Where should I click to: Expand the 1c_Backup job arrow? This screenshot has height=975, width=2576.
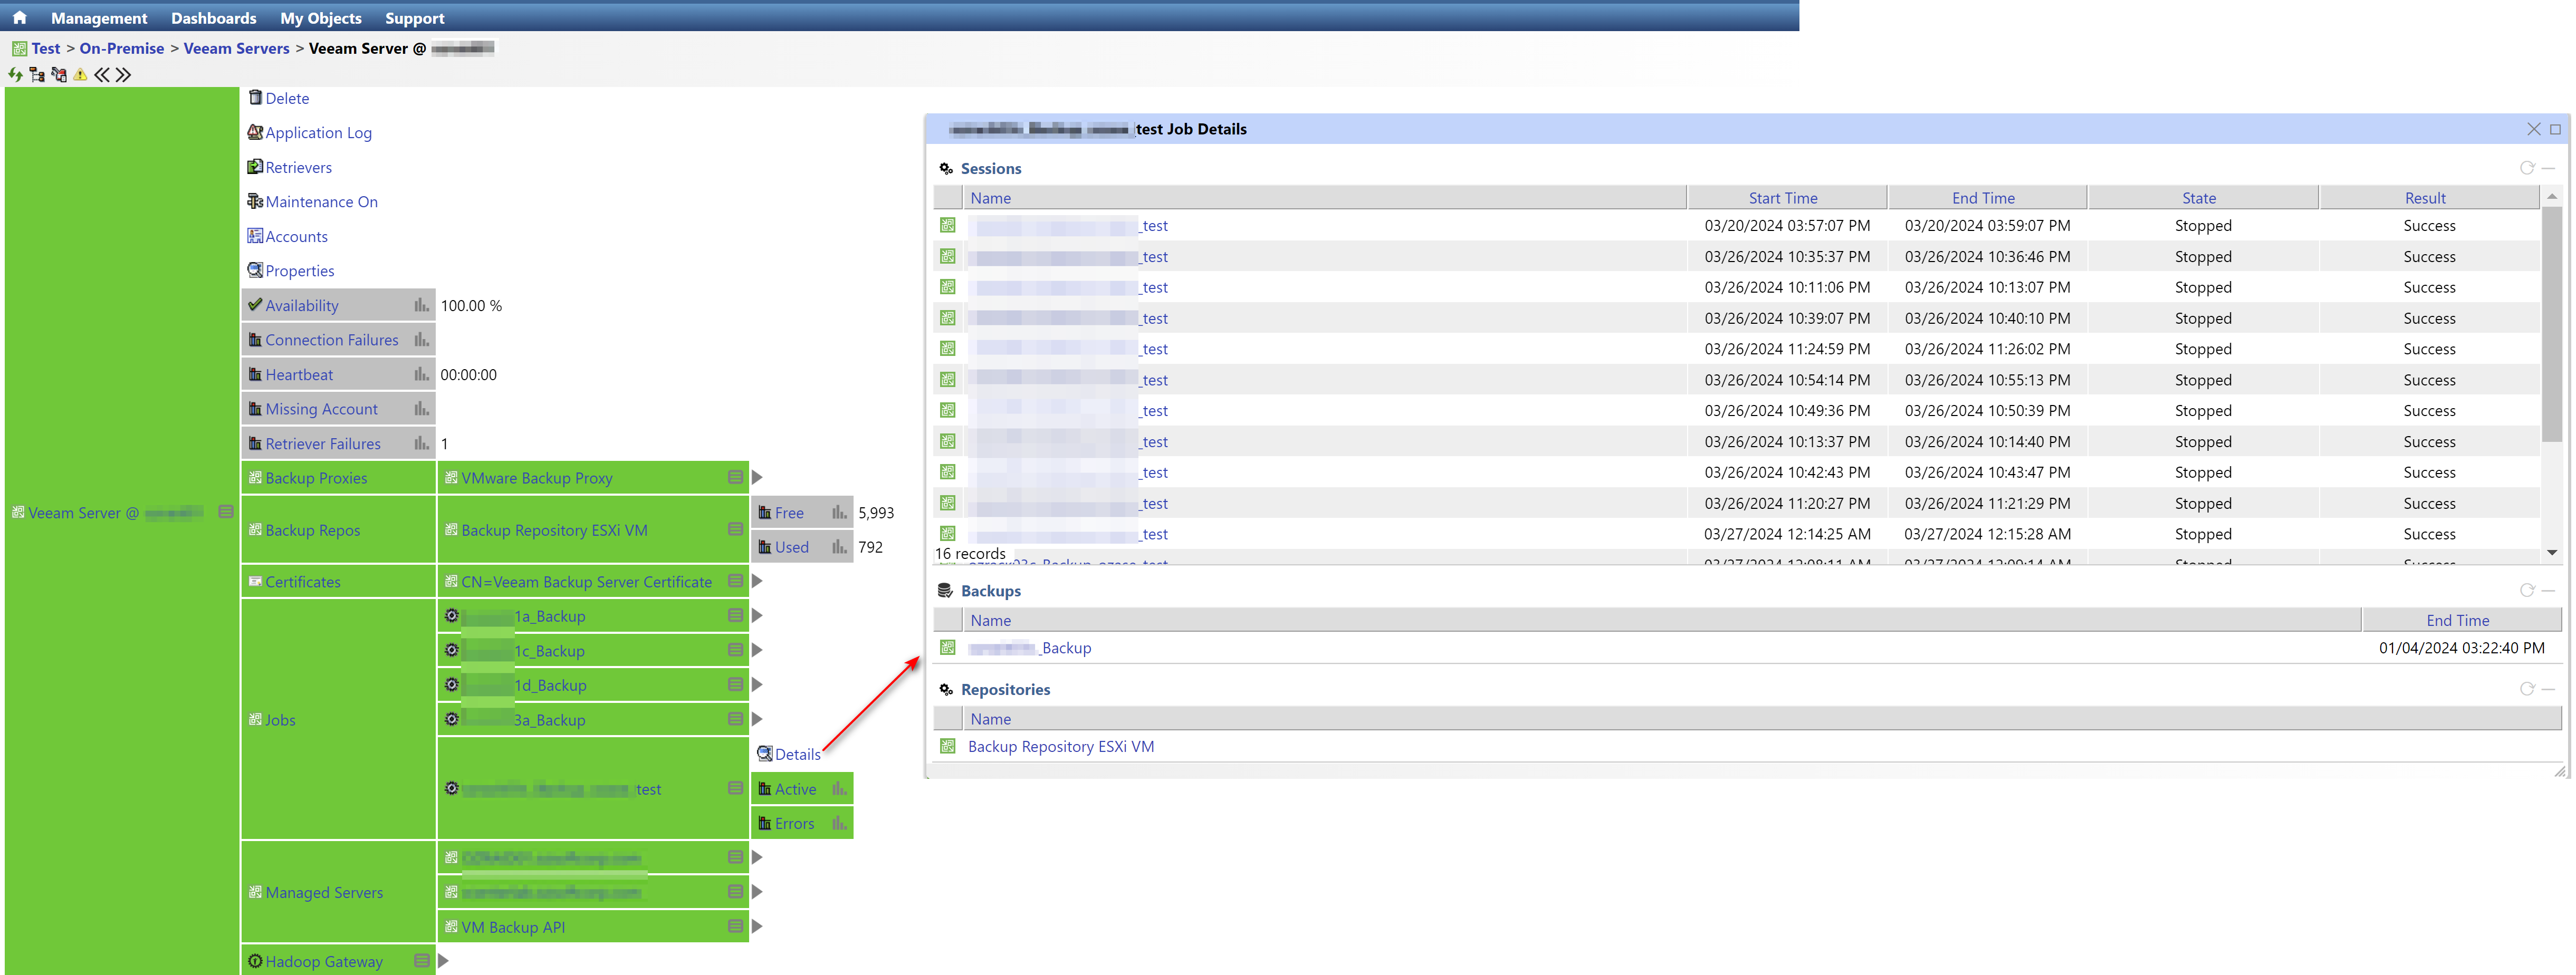coord(757,650)
